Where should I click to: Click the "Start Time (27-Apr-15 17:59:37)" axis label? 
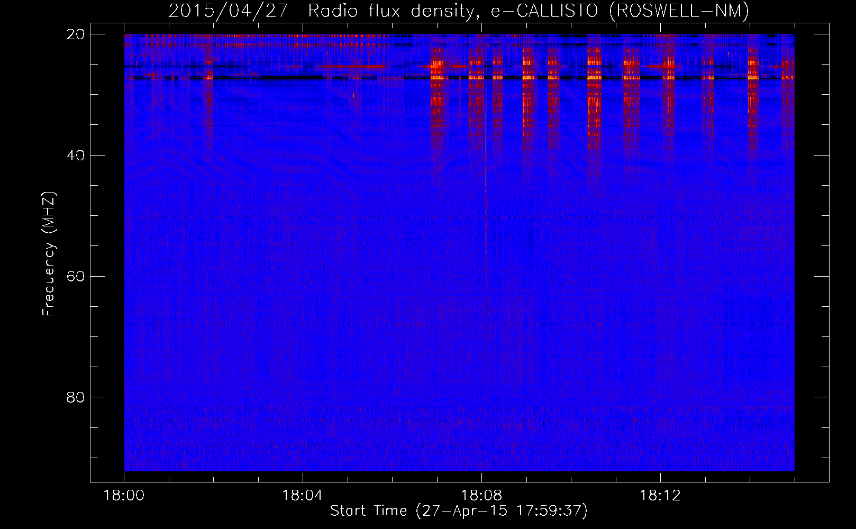click(459, 511)
